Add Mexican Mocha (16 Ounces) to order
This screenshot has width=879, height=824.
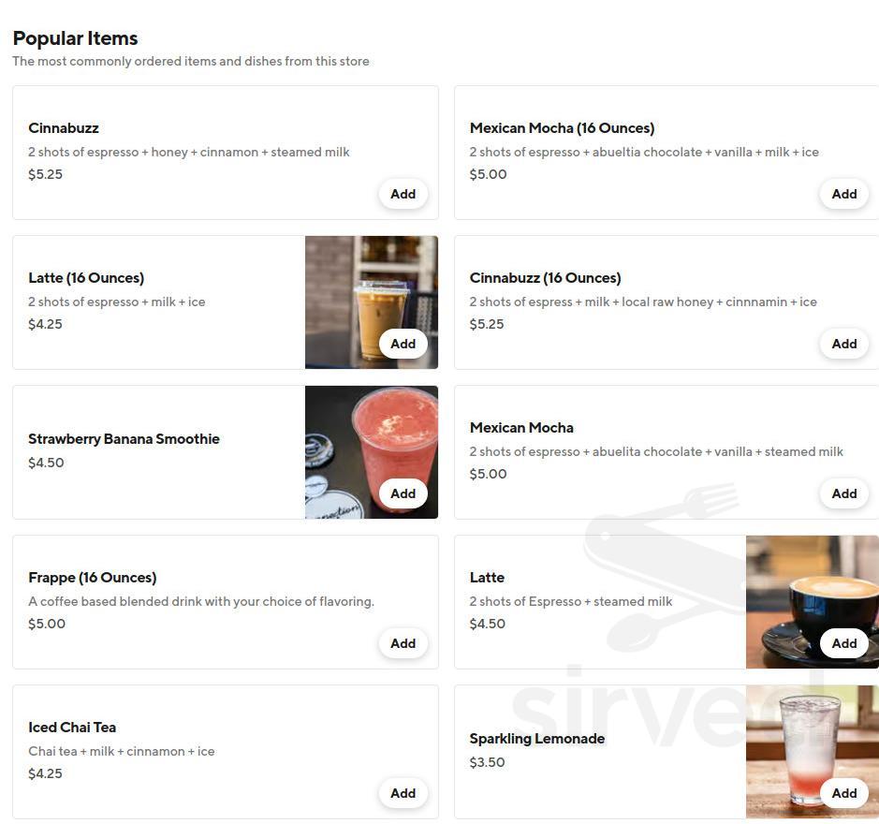[843, 194]
